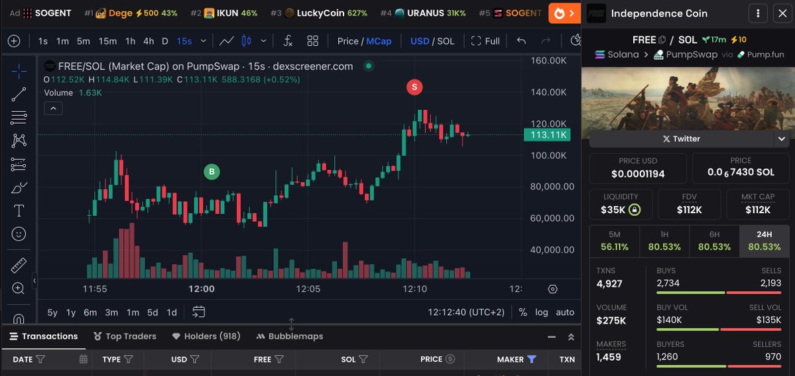Expand the chart style dropdown arrow
Viewport: 795px width, 376px height.
click(263, 41)
